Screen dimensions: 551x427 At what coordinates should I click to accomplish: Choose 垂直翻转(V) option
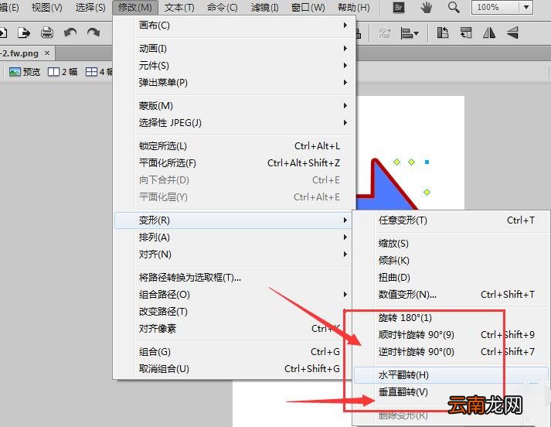point(451,392)
